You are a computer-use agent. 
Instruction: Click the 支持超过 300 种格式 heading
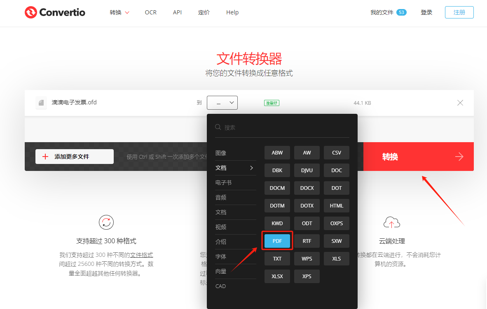106,241
